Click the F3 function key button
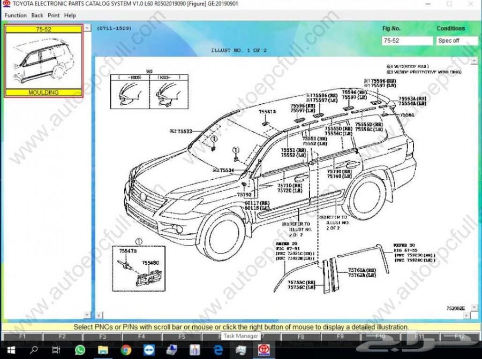Screen dimensions: 482x359 [102, 337]
